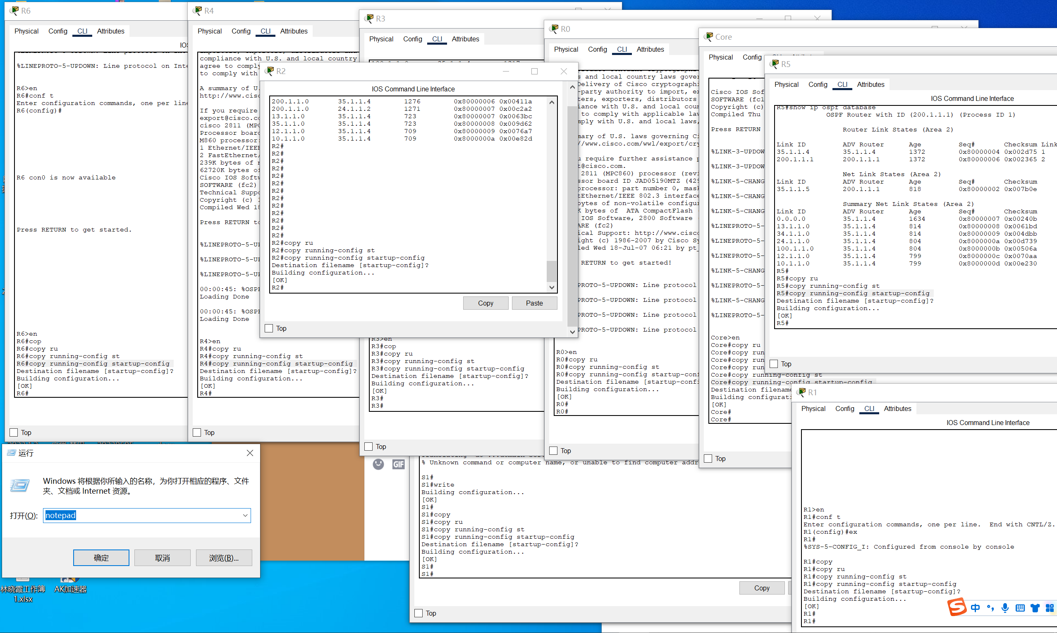This screenshot has width=1057, height=633.
Task: Open Attributes tab in R4 window
Action: (294, 31)
